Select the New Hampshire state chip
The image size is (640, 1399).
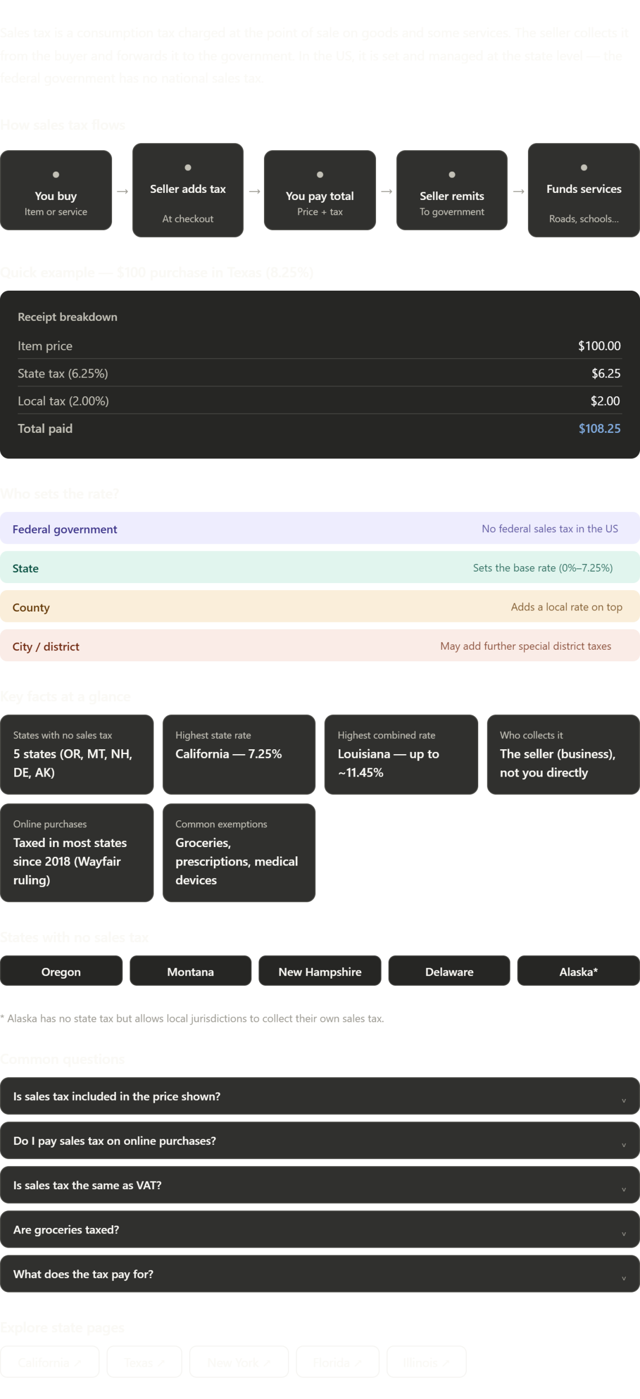[x=320, y=971]
